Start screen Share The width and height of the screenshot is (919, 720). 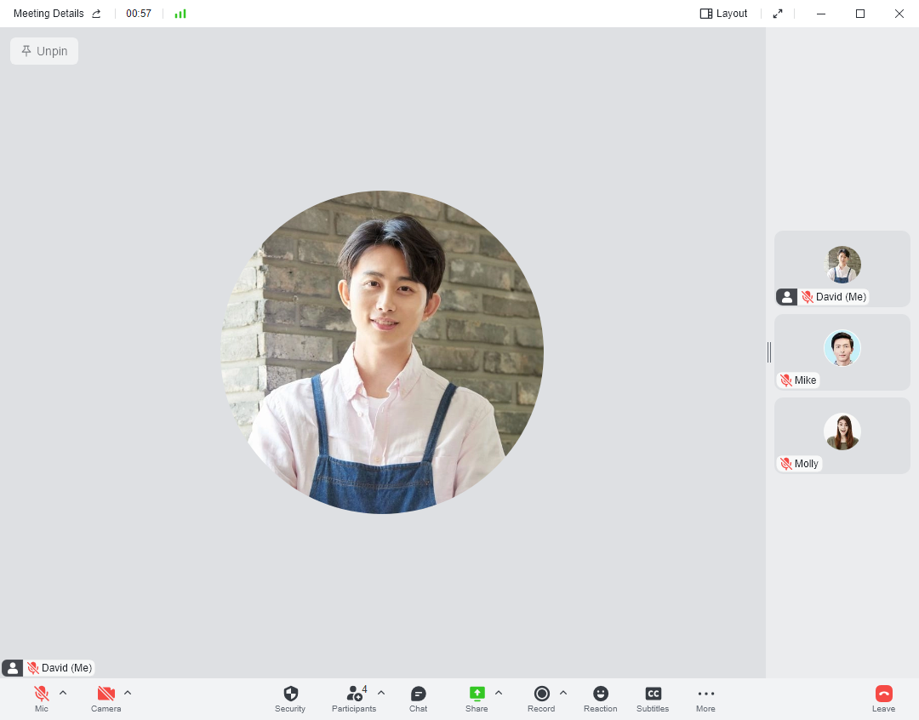477,699
